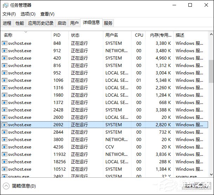214x195 pixels.
Task: Click the scrollbar up arrow
Action: pyautogui.click(x=211, y=34)
